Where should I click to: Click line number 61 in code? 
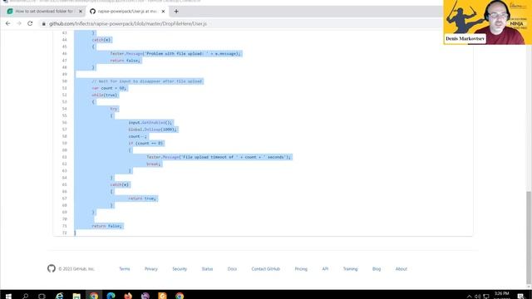click(65, 157)
